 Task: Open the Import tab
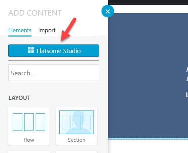click(x=47, y=30)
